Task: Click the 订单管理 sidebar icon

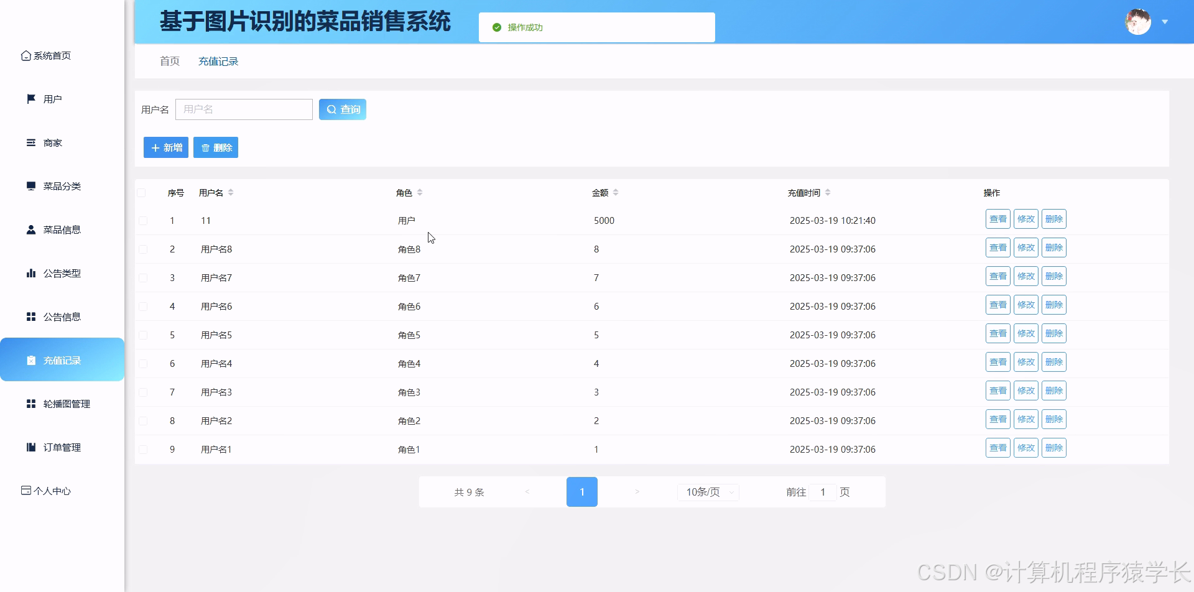Action: [30, 447]
